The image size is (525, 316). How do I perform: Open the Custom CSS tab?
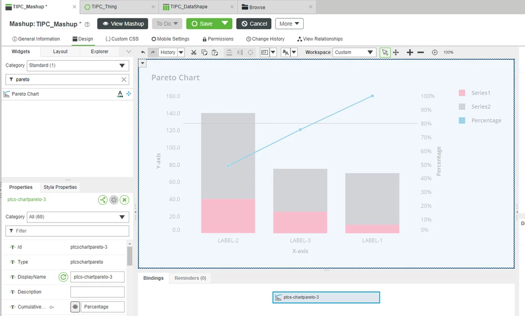click(x=122, y=39)
